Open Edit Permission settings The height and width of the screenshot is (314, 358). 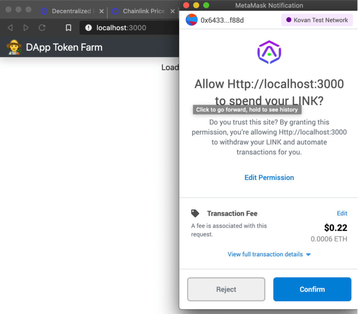[x=269, y=177]
